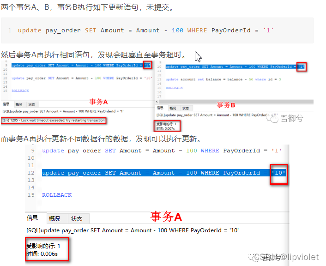Click the top code block update statement
The width and height of the screenshot is (326, 266).
pyautogui.click(x=145, y=30)
